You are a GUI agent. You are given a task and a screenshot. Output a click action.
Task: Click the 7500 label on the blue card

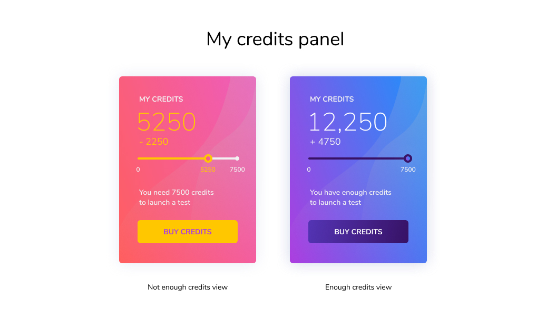408,170
